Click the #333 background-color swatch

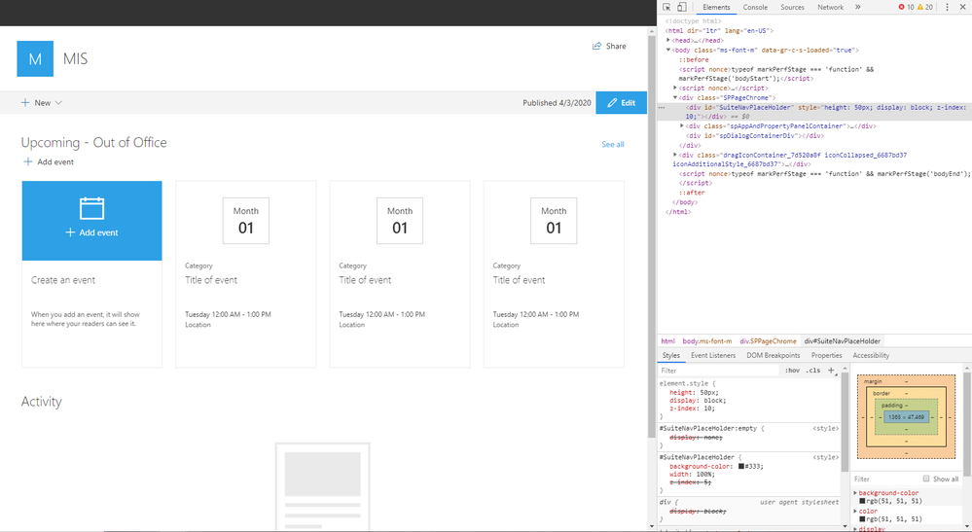[x=740, y=467]
